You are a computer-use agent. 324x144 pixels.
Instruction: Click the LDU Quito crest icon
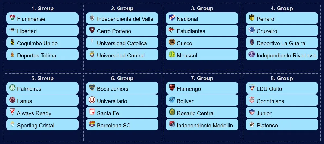tap(252, 88)
